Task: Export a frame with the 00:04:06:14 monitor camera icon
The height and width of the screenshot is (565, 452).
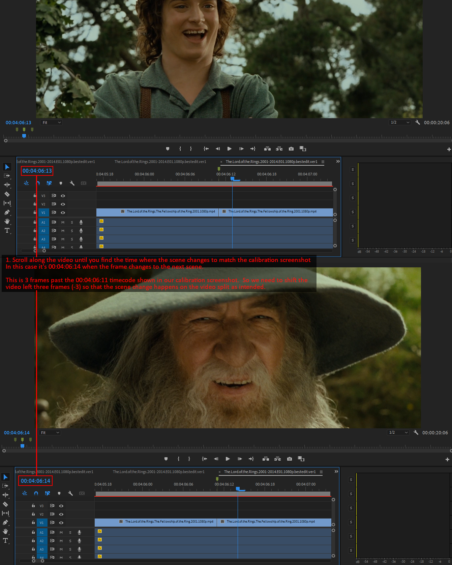Action: coord(290,459)
